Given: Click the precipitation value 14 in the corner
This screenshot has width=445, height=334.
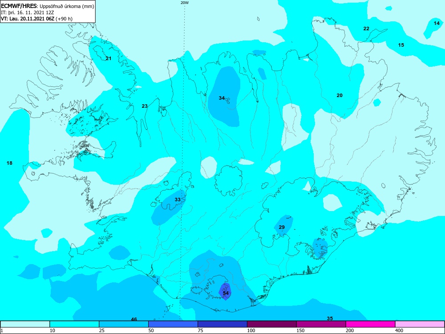Looking at the screenshot, I should 437,23.
